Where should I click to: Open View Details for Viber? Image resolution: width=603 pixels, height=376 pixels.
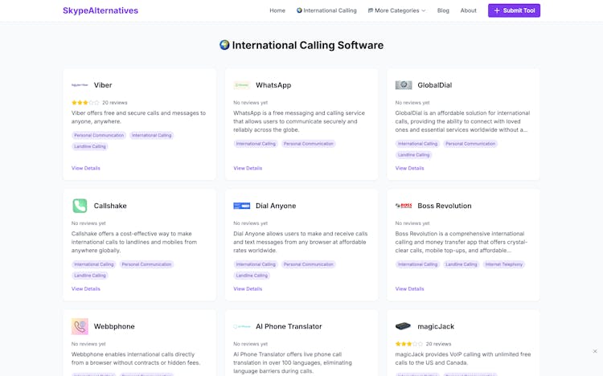pos(86,168)
